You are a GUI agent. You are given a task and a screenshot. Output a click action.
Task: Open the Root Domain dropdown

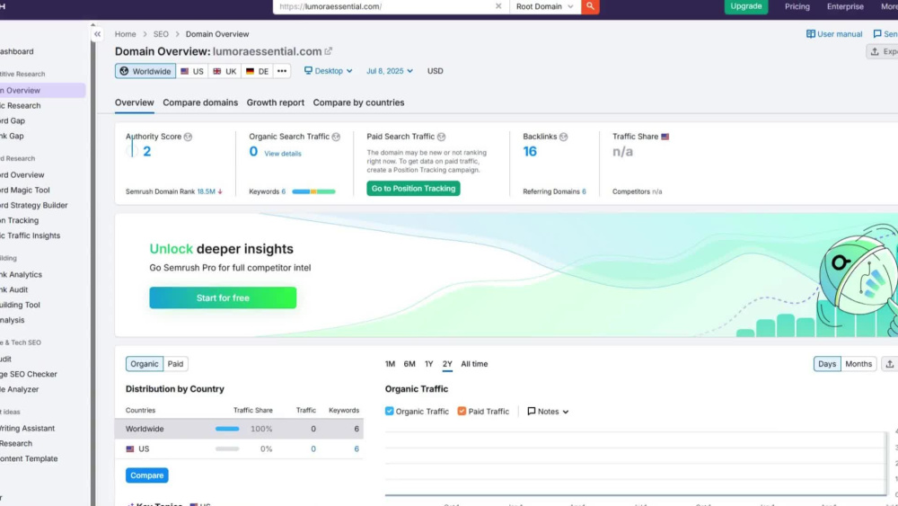545,6
